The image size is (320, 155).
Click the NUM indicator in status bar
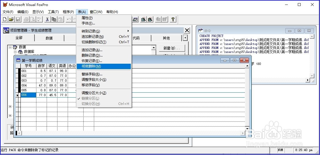pyautogui.click(x=280, y=150)
